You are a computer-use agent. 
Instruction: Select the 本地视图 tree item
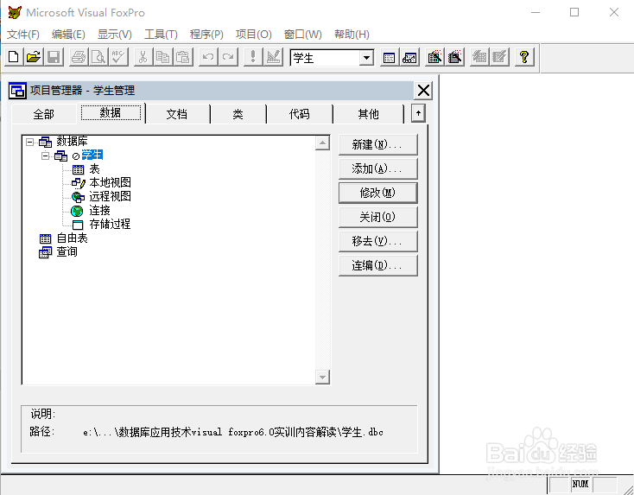(x=110, y=183)
